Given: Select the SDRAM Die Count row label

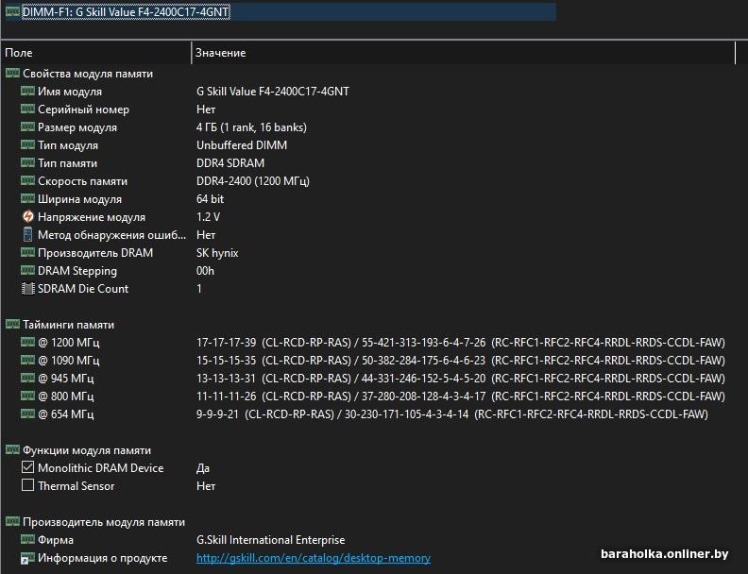Looking at the screenshot, I should (x=83, y=289).
